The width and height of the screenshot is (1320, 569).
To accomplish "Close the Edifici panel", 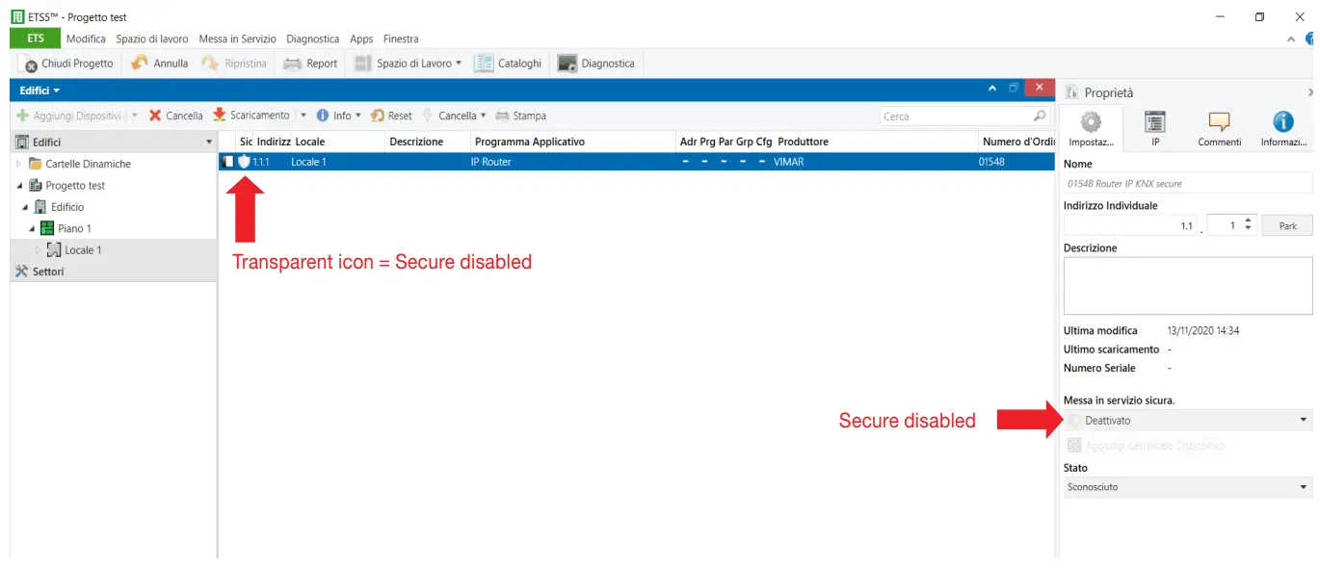I will 1039,89.
